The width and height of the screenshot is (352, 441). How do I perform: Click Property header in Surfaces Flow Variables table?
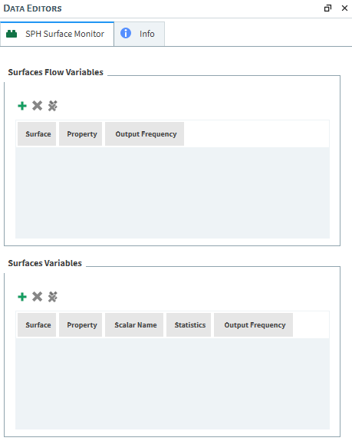[81, 134]
